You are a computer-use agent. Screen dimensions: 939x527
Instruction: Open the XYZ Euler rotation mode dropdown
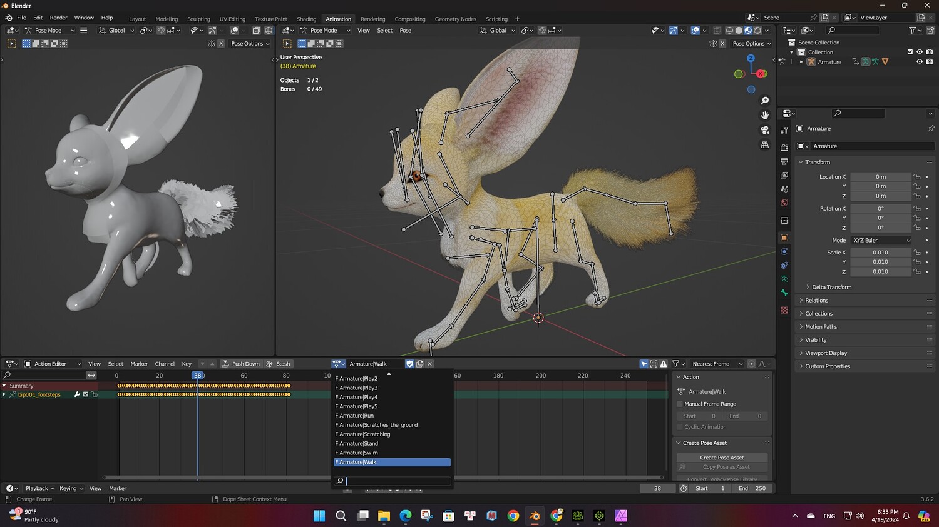point(881,240)
